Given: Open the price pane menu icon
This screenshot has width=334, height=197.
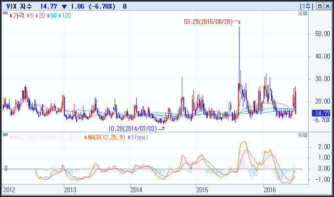Looking at the screenshot, I should click(5, 13).
